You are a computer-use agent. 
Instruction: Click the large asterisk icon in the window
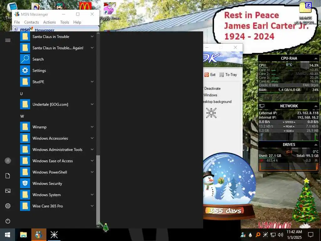[211, 113]
